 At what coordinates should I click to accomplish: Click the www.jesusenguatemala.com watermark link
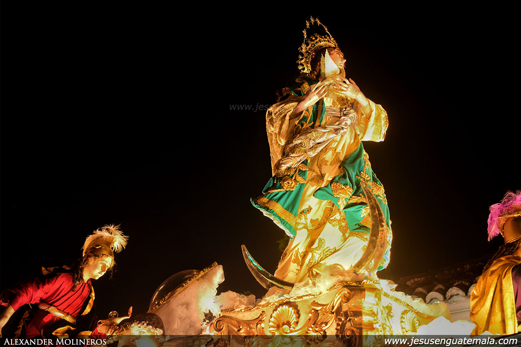450,341
